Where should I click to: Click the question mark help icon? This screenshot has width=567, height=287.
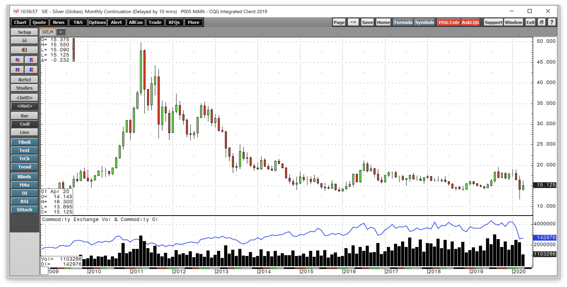click(x=552, y=22)
